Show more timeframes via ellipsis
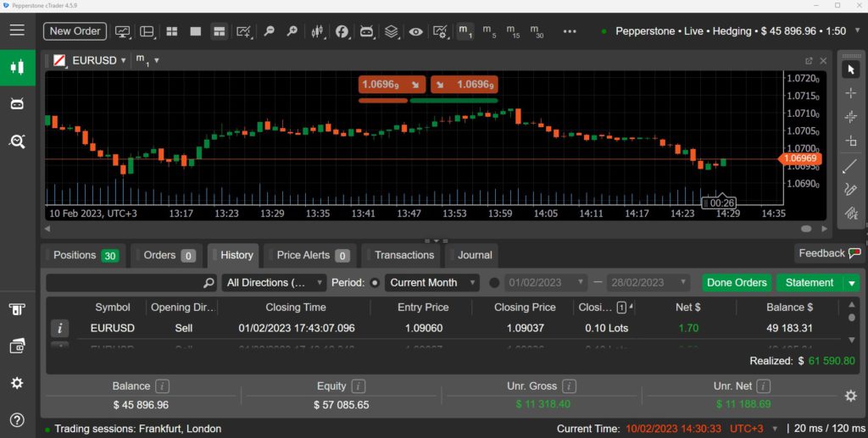Viewport: 868px width, 438px height. coord(570,31)
